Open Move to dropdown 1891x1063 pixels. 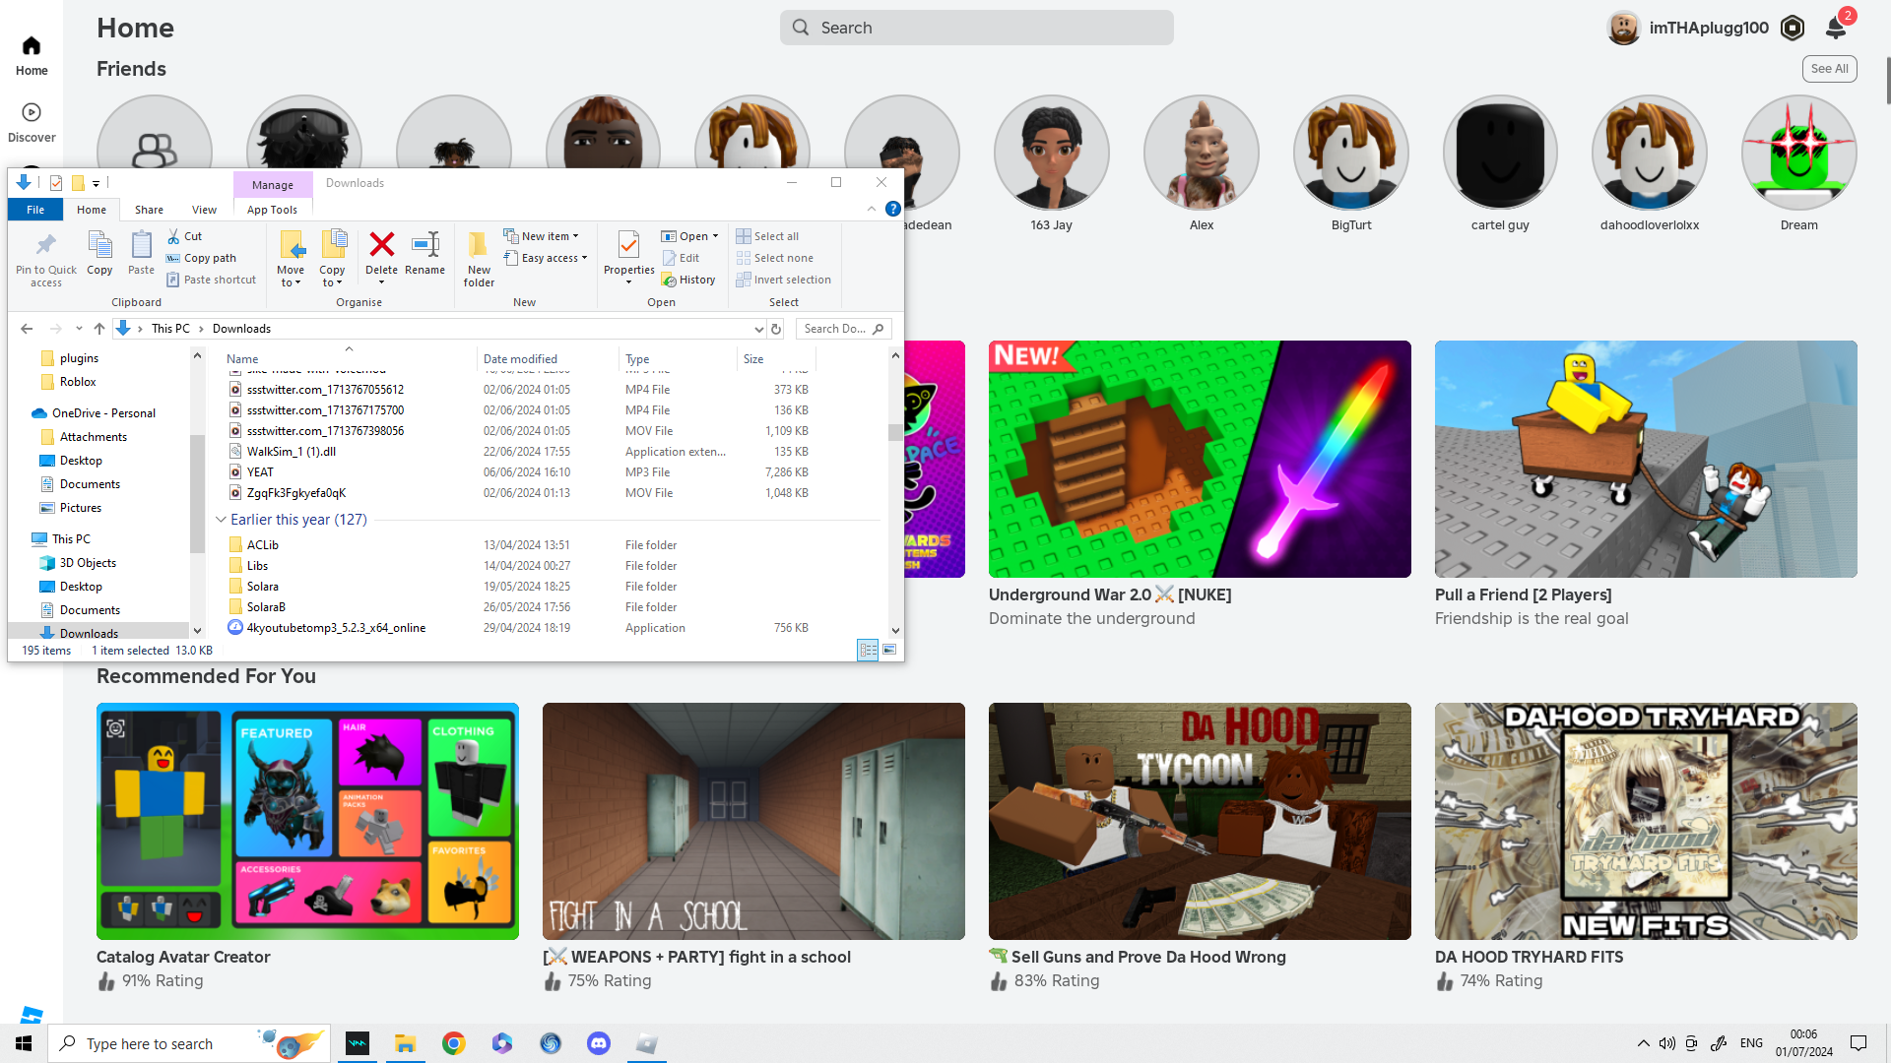coord(291,260)
